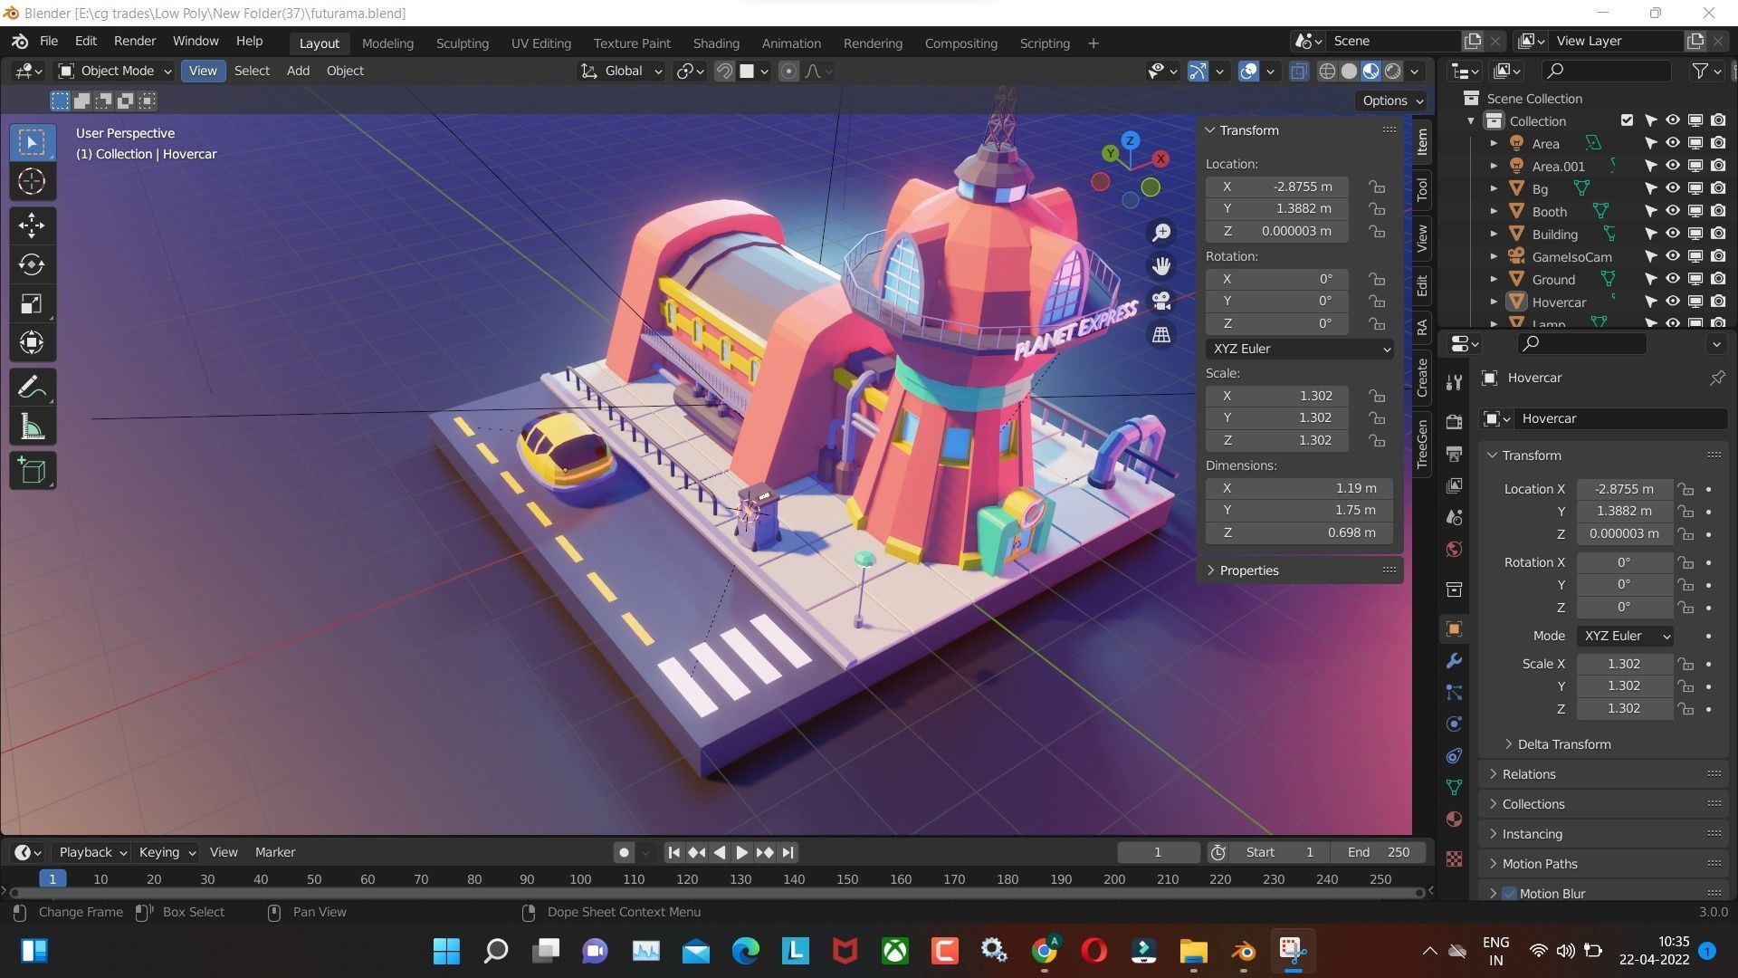Hide the Hovercar object in viewport
Image resolution: width=1738 pixels, height=978 pixels.
pos(1672,302)
